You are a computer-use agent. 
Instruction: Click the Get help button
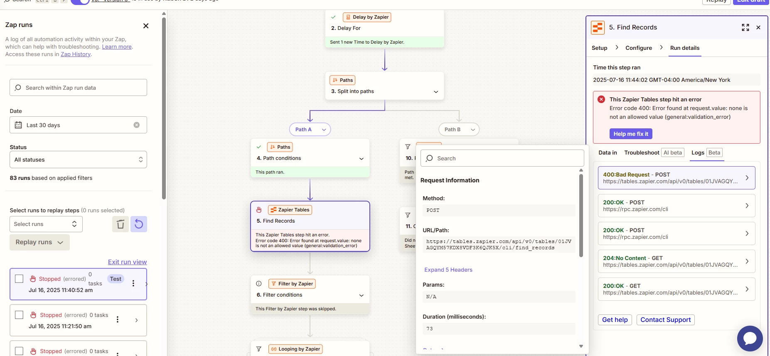[615, 320]
